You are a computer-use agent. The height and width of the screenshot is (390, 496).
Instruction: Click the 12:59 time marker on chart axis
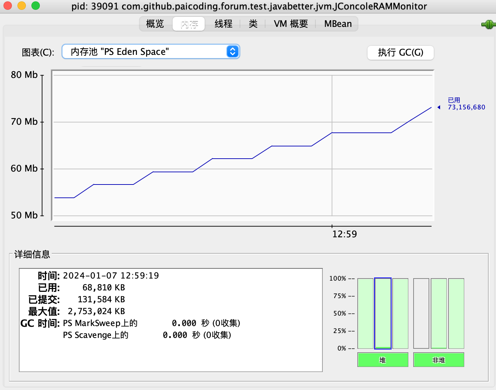pyautogui.click(x=344, y=234)
